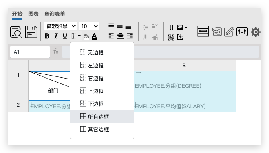Select row 1 header
269x153 pixels.
click(x=18, y=86)
